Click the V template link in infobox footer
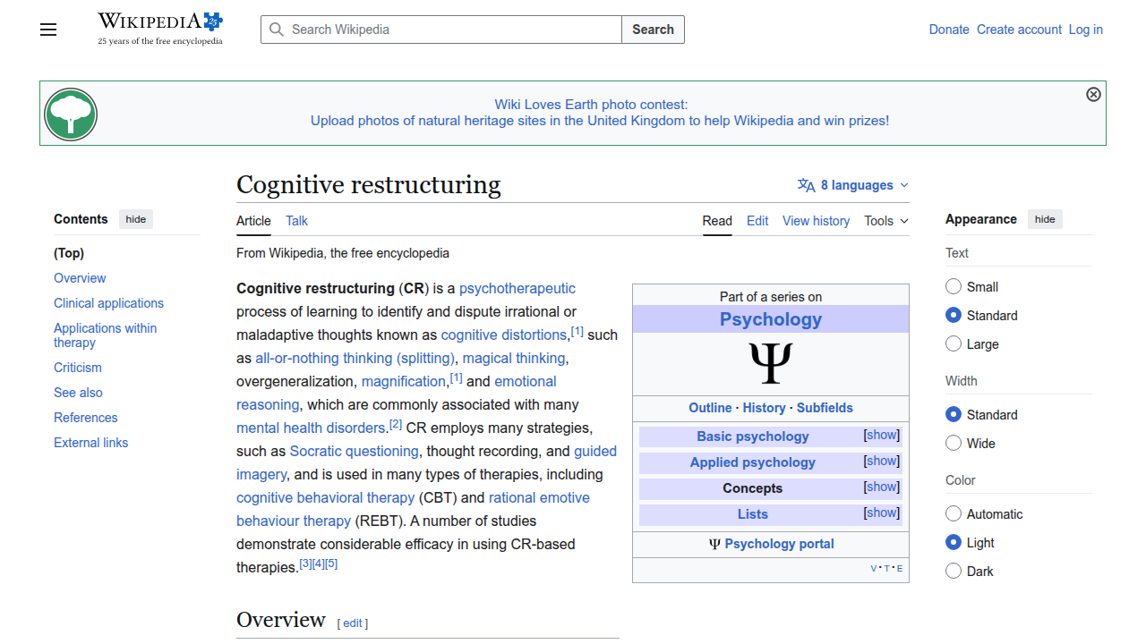The image size is (1146, 644). coord(874,569)
